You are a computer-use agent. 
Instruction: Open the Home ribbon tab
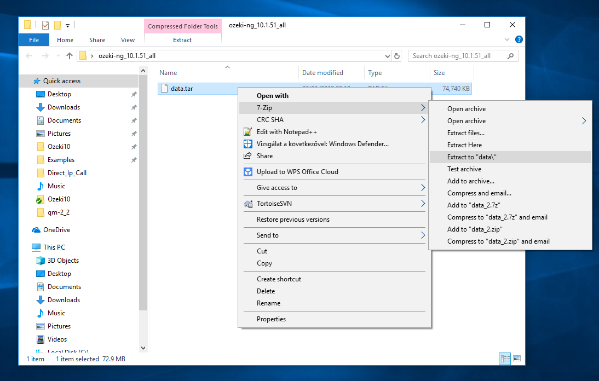[x=65, y=40]
